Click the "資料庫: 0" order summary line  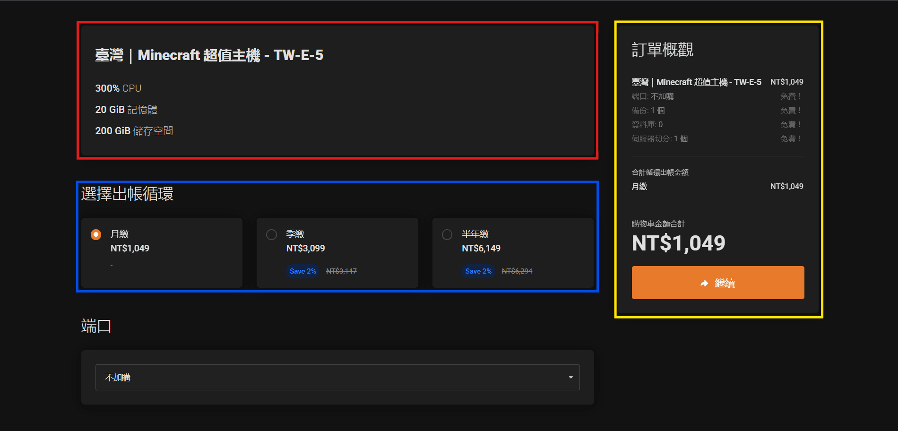(647, 125)
